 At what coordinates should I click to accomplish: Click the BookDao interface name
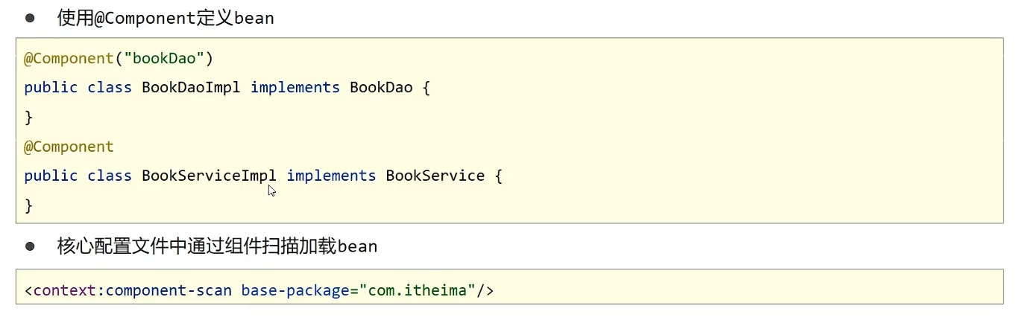tap(381, 88)
